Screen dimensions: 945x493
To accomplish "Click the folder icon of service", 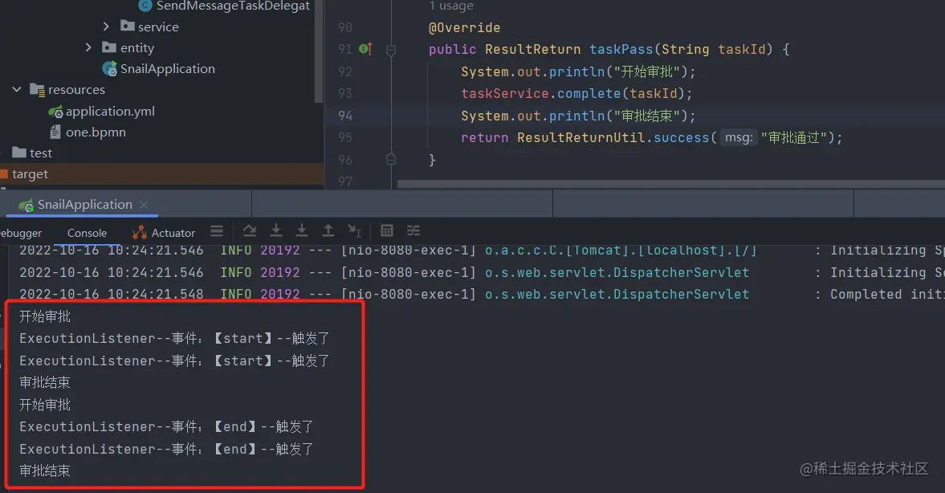I will 127,26.
